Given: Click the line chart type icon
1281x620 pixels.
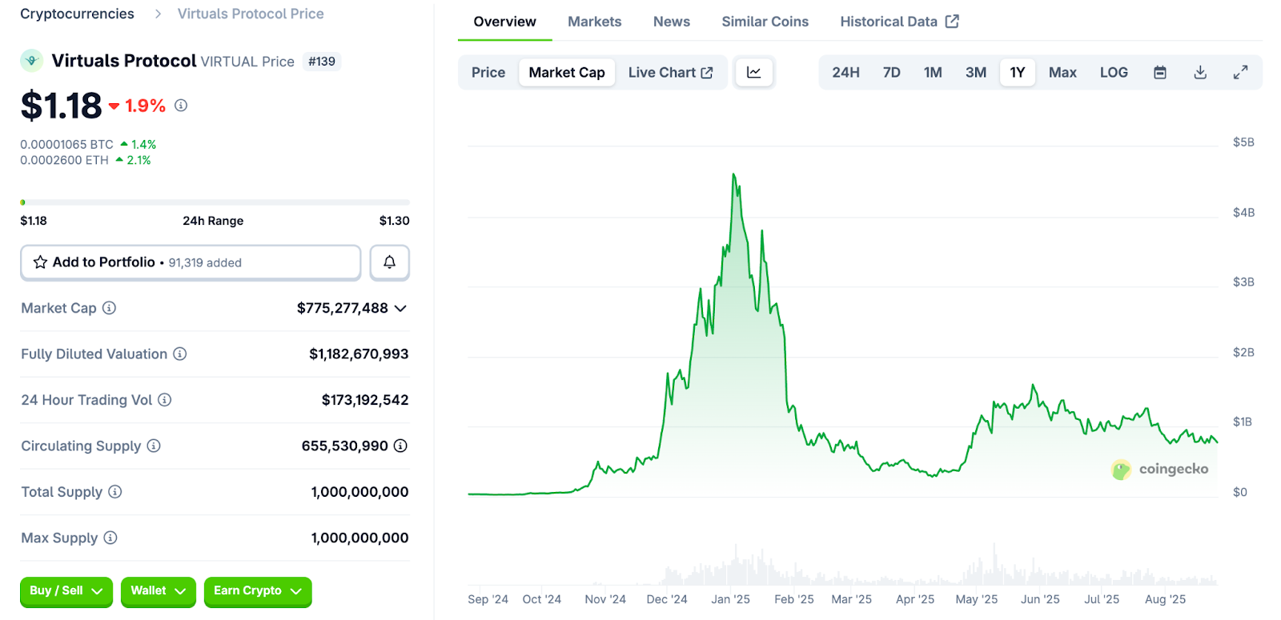Looking at the screenshot, I should click(x=753, y=73).
